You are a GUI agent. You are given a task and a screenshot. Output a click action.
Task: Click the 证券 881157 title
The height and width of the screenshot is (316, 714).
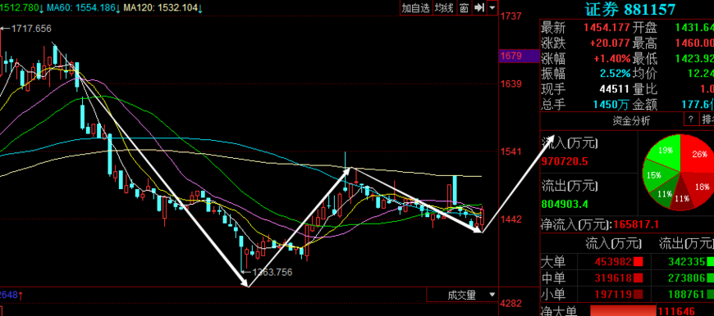[x=630, y=9]
